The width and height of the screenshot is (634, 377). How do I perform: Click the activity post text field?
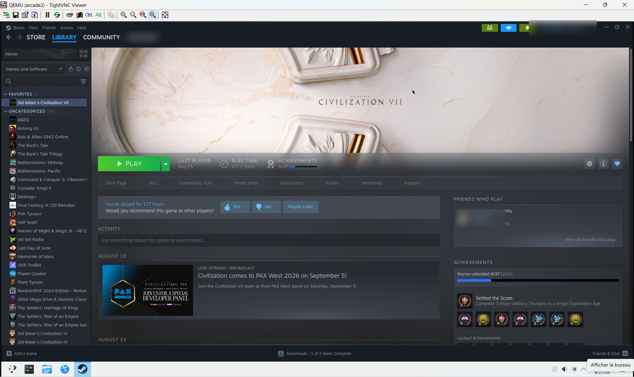tap(269, 240)
